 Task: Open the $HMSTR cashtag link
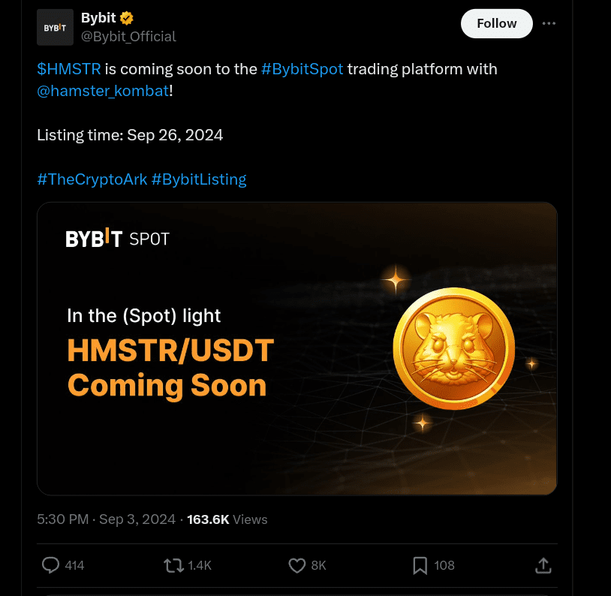tap(69, 68)
